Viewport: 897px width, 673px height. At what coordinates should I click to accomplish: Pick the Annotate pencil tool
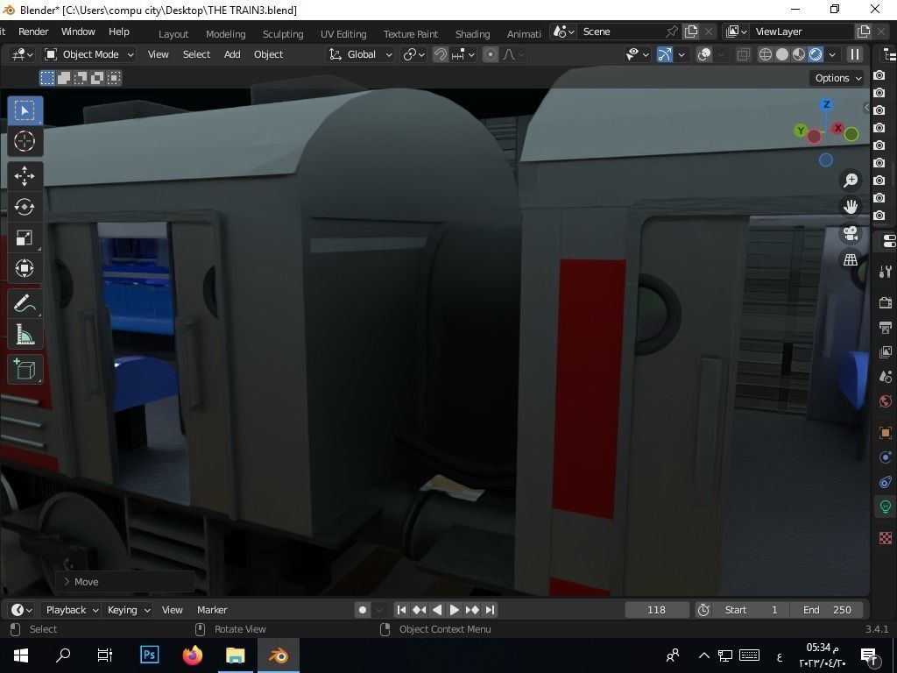(25, 303)
